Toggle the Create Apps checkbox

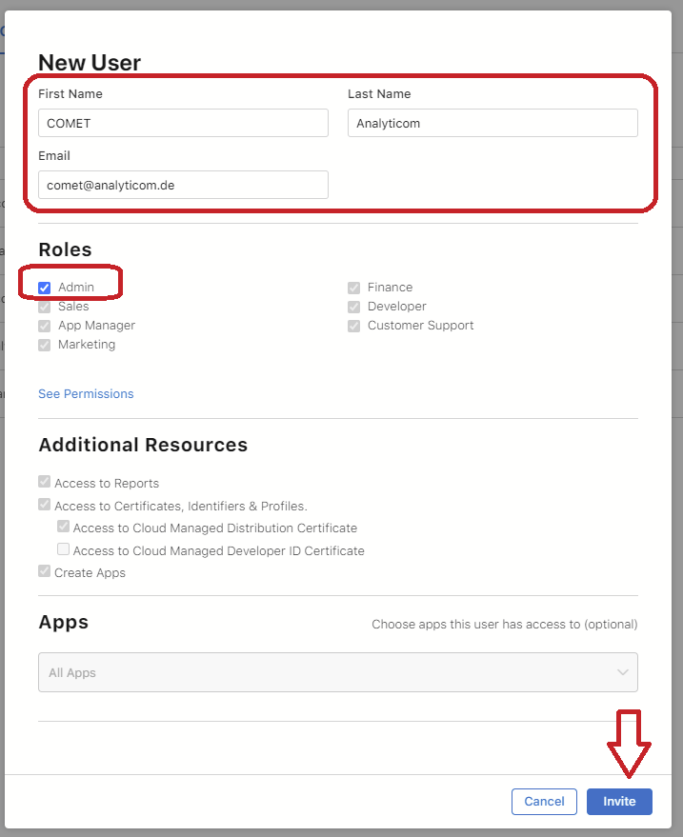45,571
